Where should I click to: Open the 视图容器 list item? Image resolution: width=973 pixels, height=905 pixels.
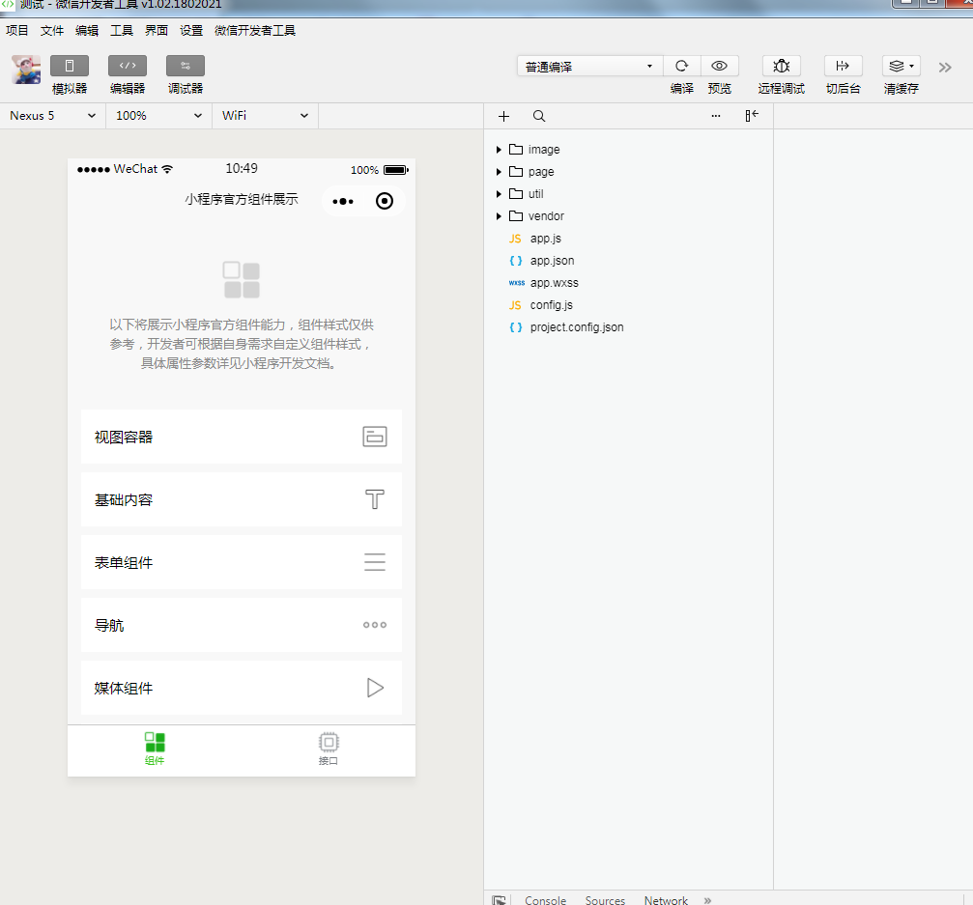pos(242,437)
